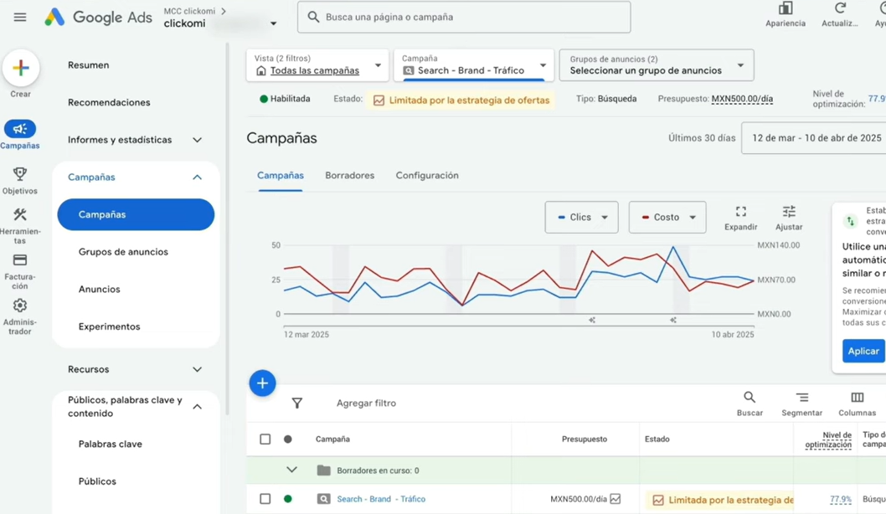The width and height of the screenshot is (886, 514).
Task: Open Campaña Search - Brand - Tráfico dropdown
Action: click(x=473, y=65)
